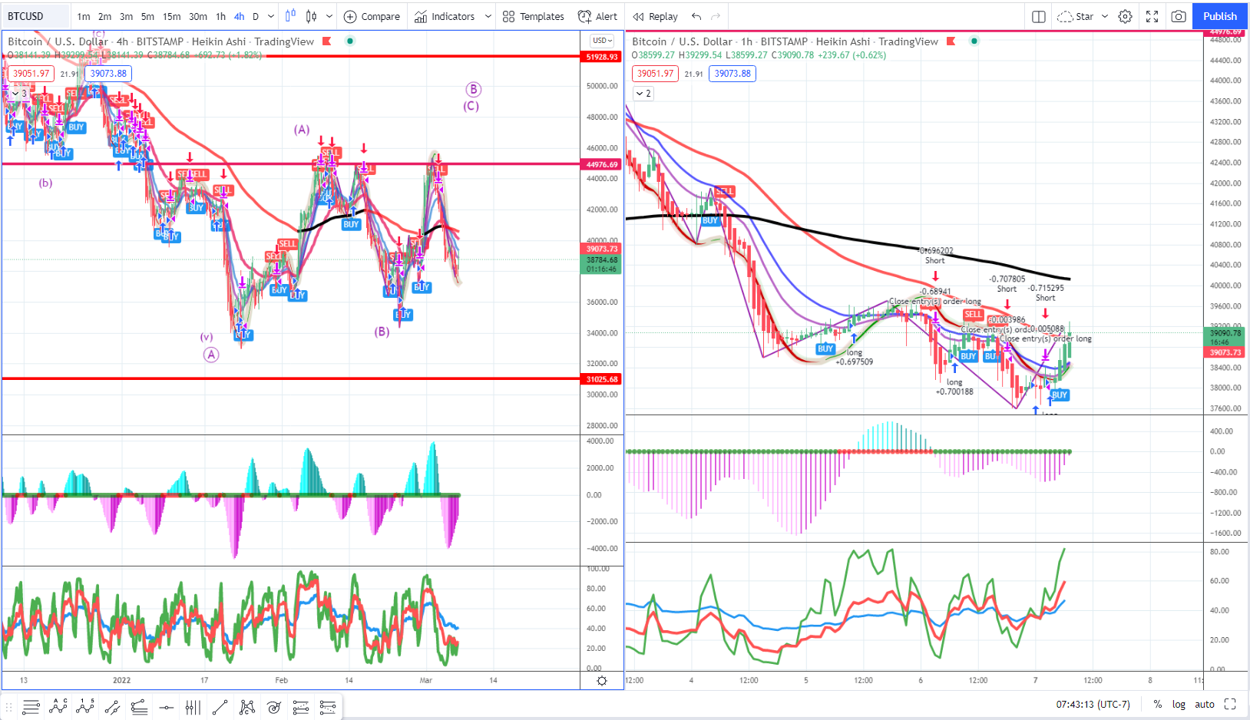
Task: Collapse the right chart indicator legend
Action: (644, 94)
